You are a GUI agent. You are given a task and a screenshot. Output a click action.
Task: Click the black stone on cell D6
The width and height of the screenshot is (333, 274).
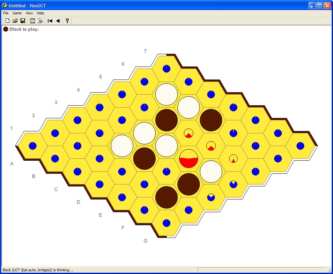(x=211, y=120)
